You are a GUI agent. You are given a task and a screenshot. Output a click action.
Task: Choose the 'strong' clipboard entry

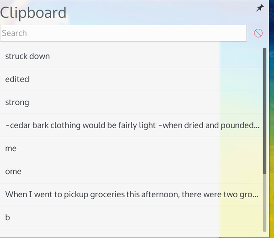(131, 103)
